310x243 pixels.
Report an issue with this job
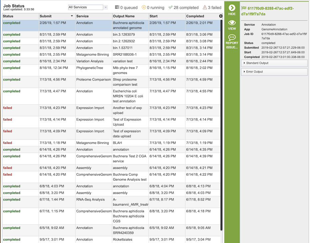[x=232, y=42]
